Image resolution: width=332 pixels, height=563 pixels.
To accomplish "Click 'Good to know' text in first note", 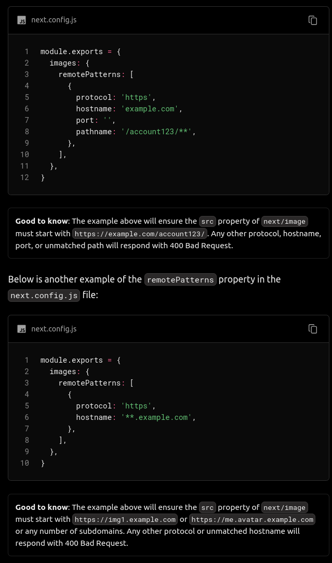I will pyautogui.click(x=42, y=221).
